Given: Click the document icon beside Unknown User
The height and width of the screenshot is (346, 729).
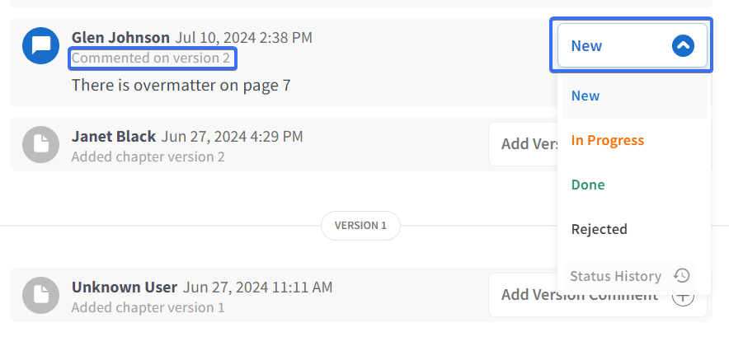Looking at the screenshot, I should tap(41, 296).
